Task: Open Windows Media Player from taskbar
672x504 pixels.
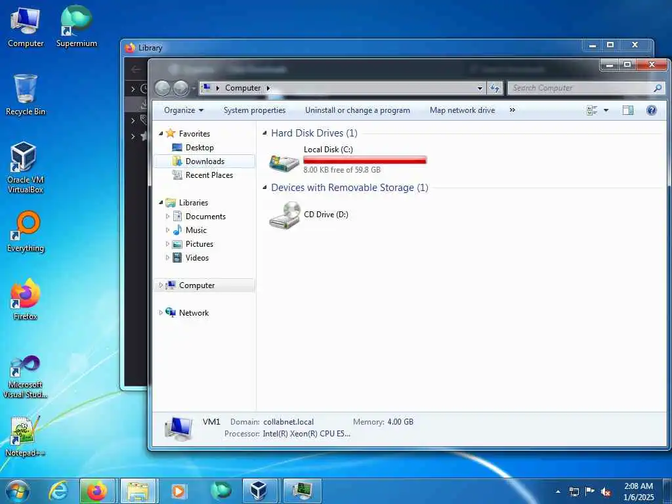Action: pos(178,491)
